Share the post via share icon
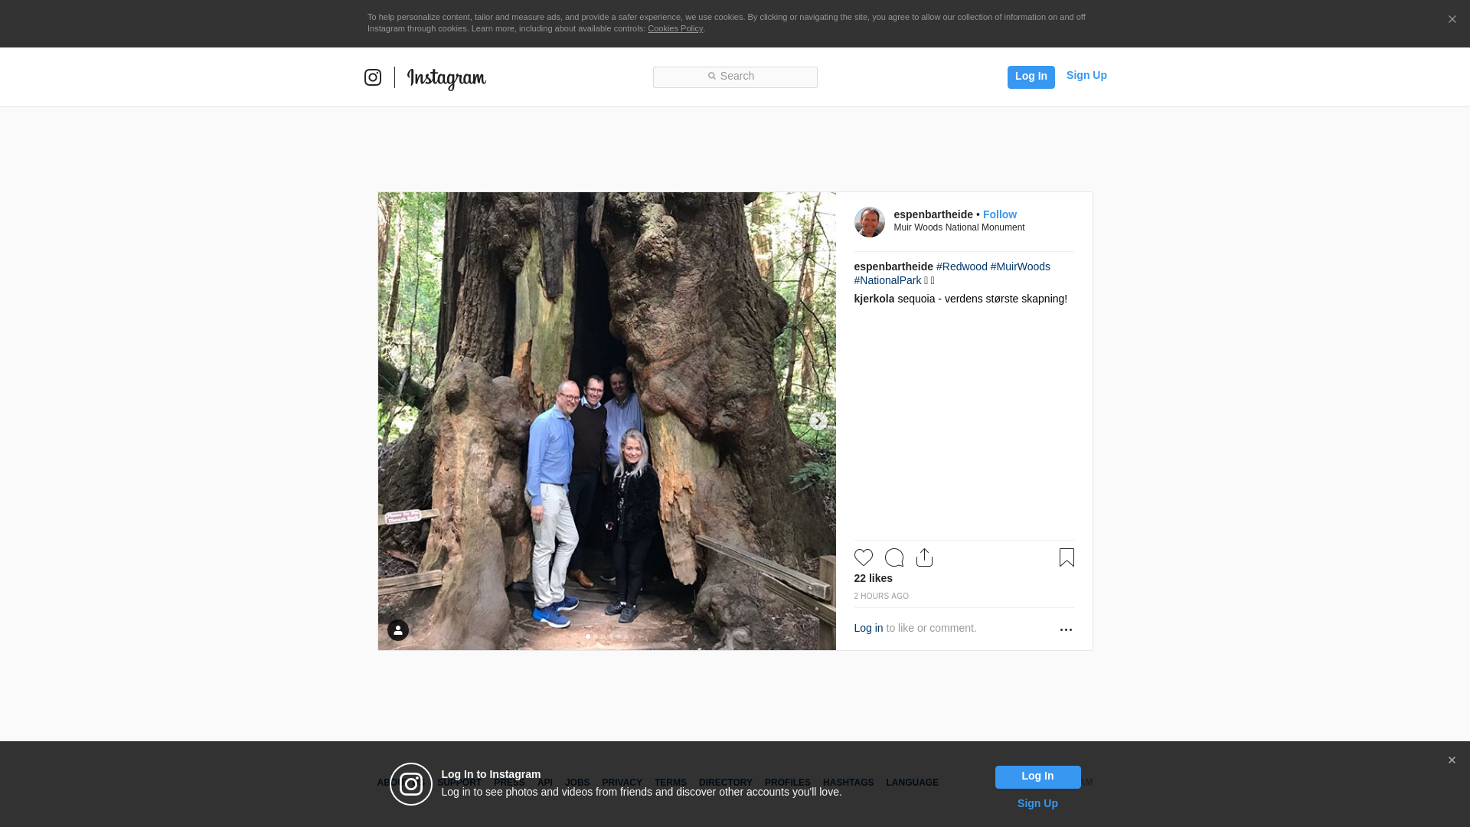The image size is (1470, 827). [x=925, y=557]
